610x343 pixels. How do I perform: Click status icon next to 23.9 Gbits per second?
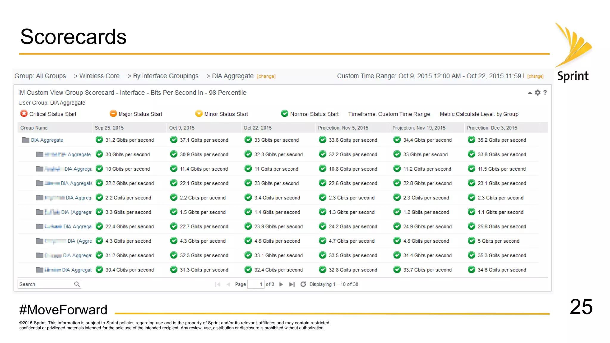click(x=248, y=226)
